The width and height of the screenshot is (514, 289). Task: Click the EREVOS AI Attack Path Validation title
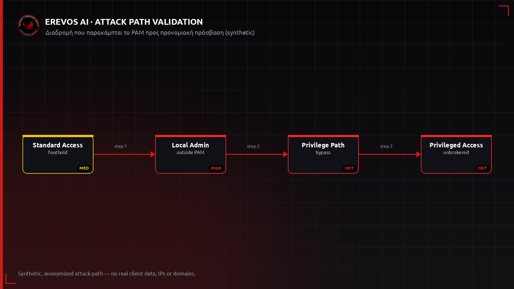(124, 22)
